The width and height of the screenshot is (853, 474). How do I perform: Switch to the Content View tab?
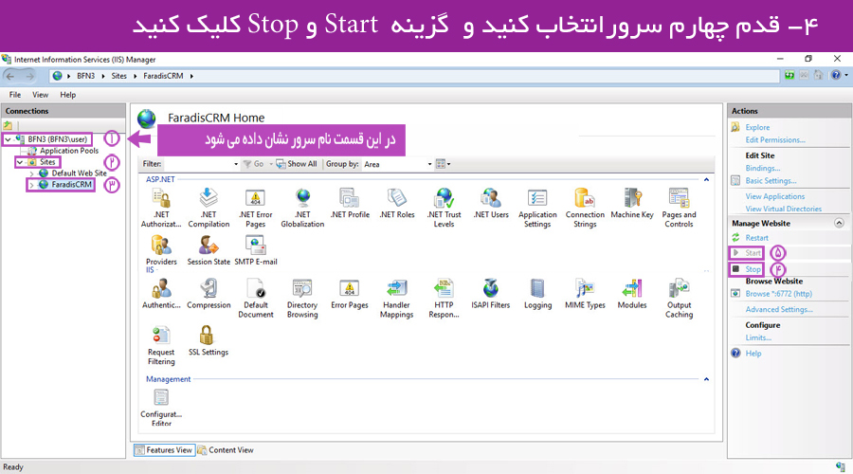pyautogui.click(x=226, y=450)
